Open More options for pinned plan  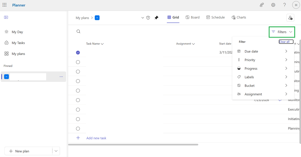61,77
